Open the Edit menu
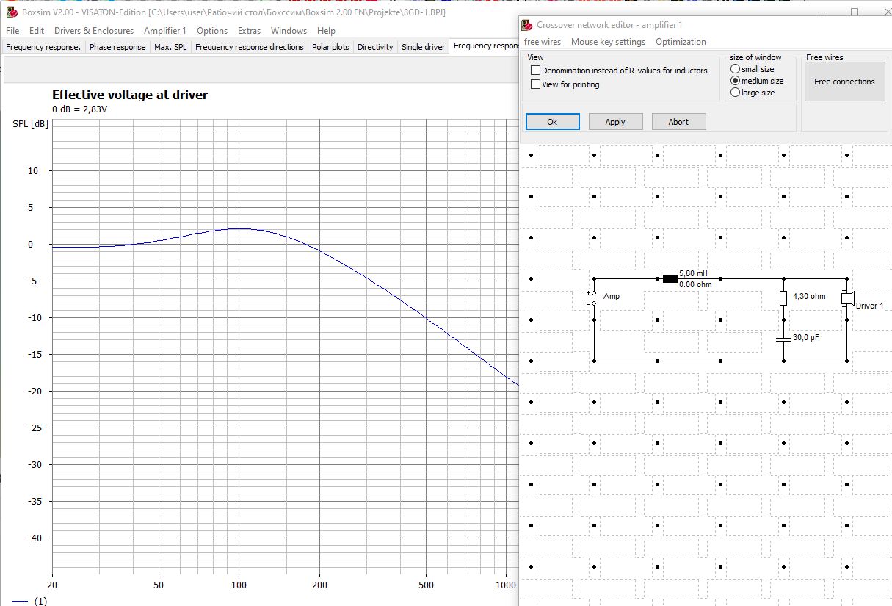892x606 pixels. tap(37, 31)
